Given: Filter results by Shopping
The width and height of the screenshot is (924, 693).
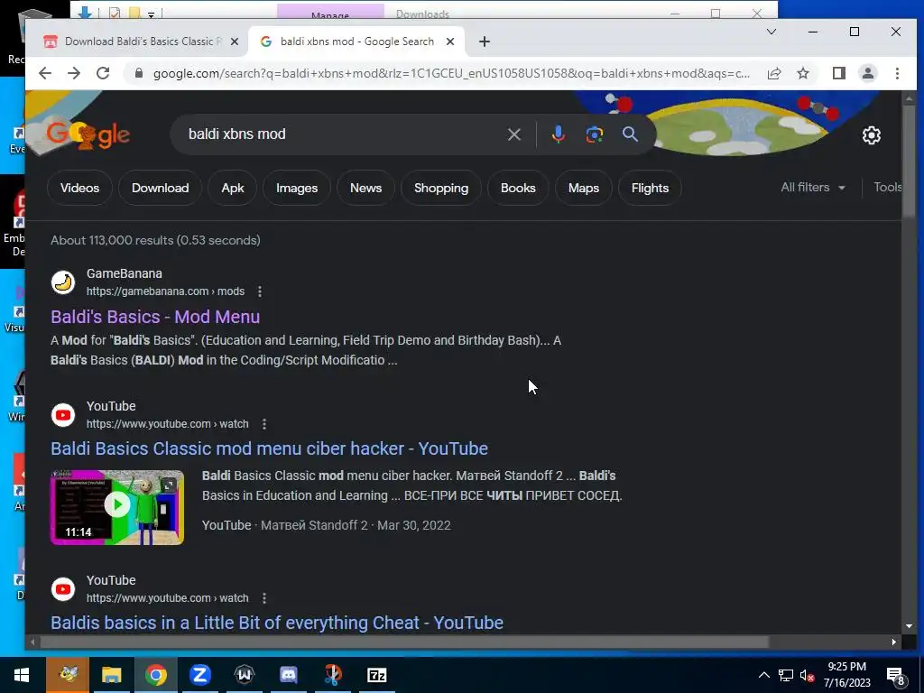Looking at the screenshot, I should click(440, 188).
